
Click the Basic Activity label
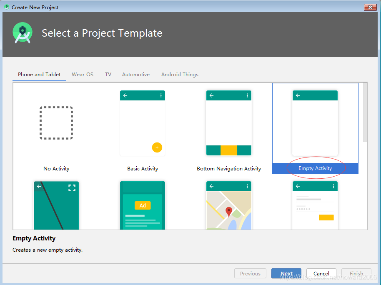pyautogui.click(x=143, y=169)
